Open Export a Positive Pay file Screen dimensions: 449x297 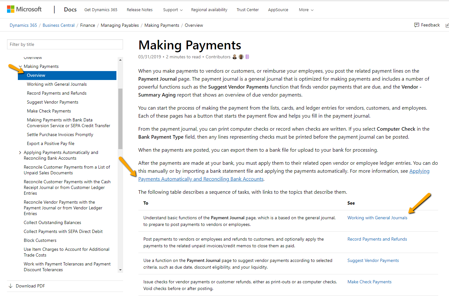[x=51, y=144]
